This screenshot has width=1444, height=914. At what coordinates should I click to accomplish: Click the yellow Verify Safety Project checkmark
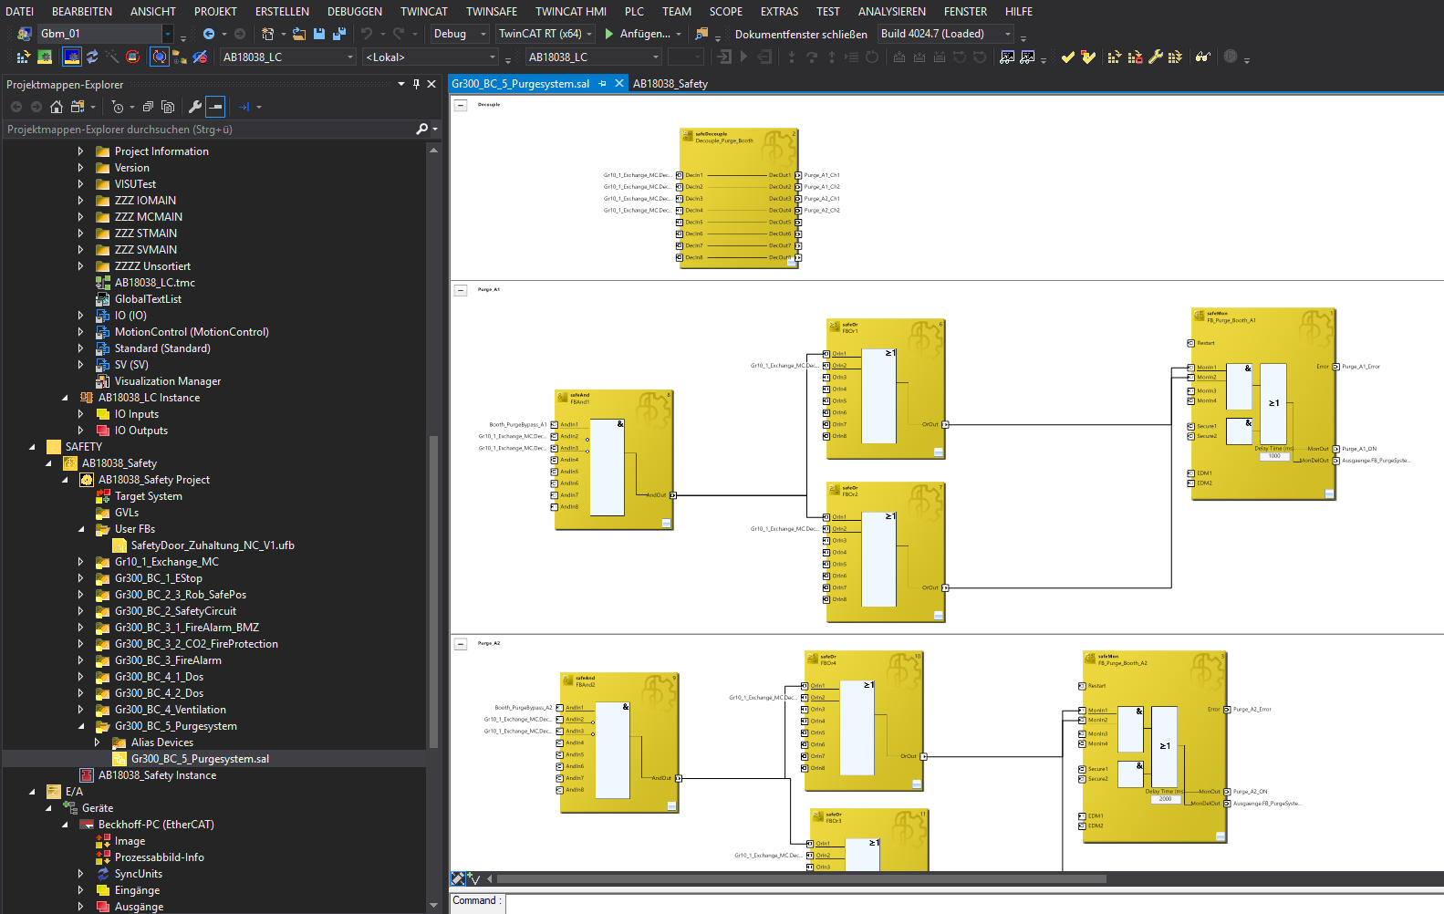click(1067, 57)
